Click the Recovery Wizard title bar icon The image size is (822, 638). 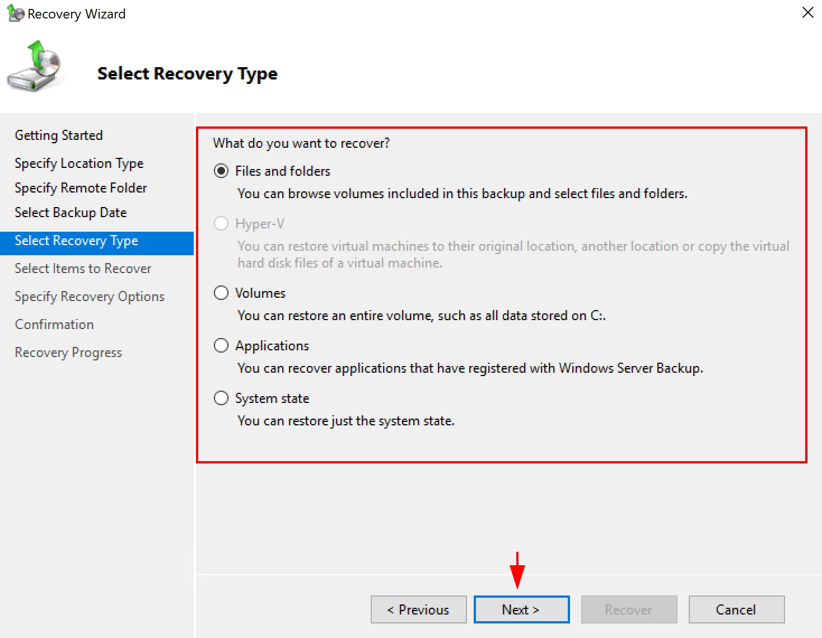coord(15,13)
